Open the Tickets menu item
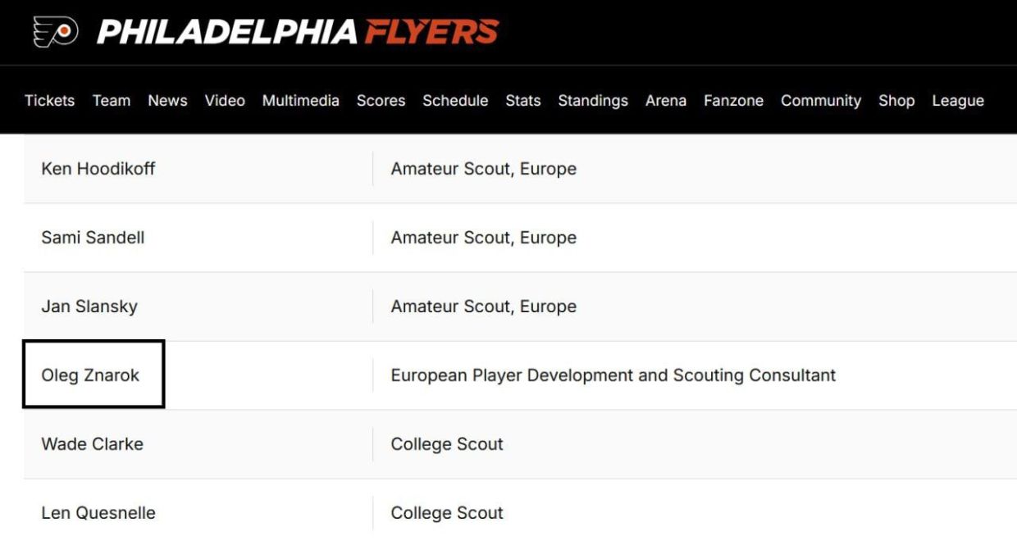The image size is (1017, 545). click(49, 101)
